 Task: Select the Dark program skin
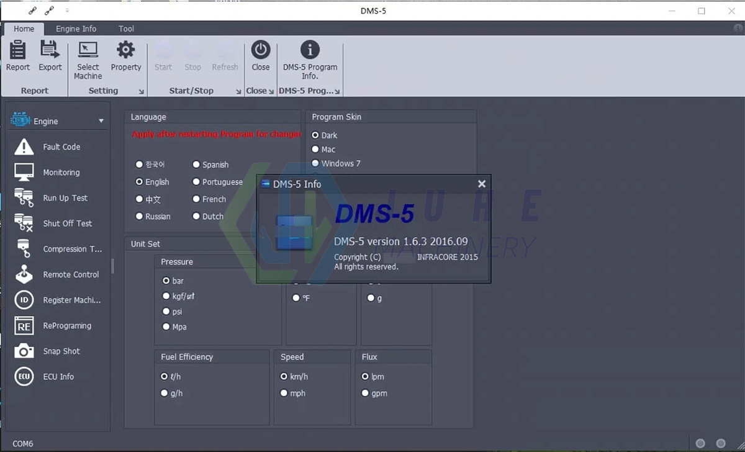click(x=317, y=135)
